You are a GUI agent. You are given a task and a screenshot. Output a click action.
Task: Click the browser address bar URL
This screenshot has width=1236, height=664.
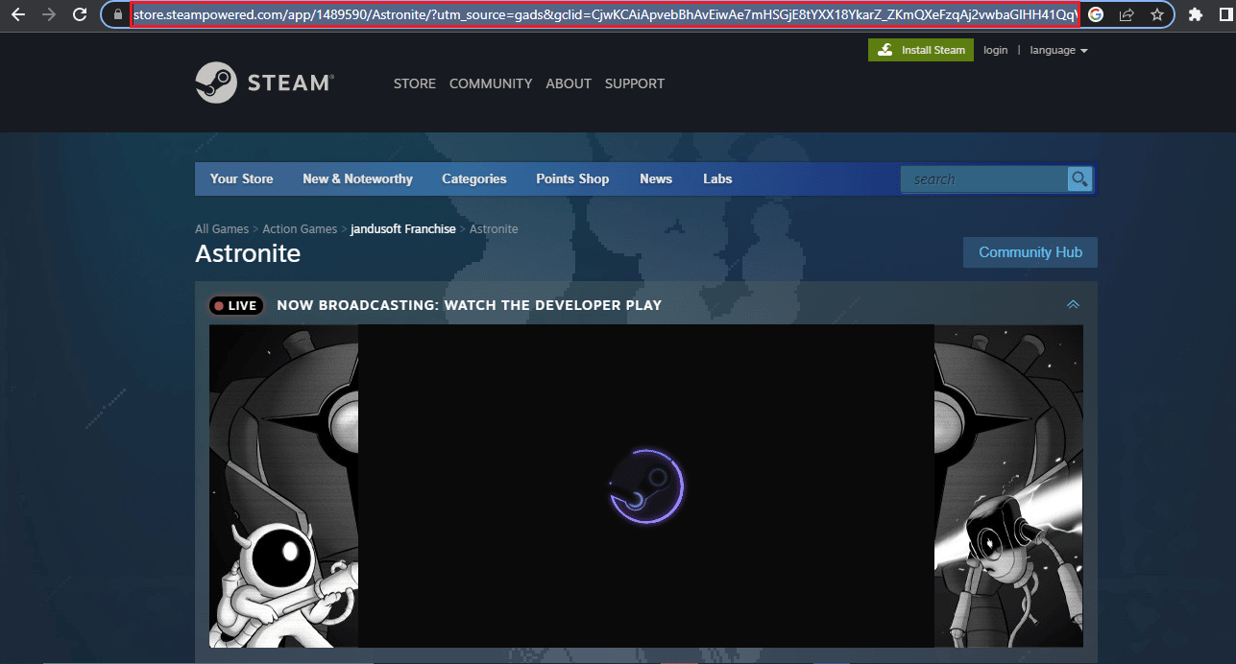pos(605,15)
